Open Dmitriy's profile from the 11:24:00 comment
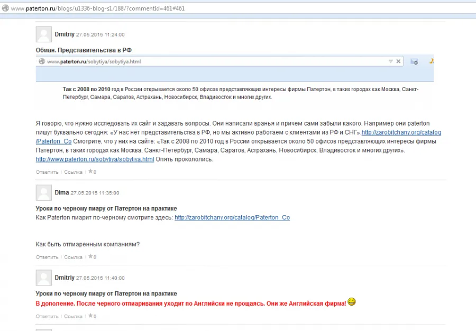 click(x=65, y=34)
